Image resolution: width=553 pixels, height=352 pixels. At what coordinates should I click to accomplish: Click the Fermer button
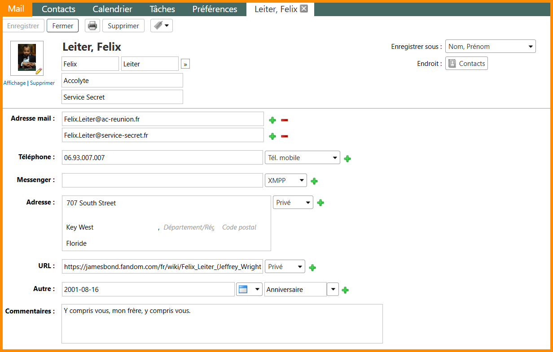62,26
